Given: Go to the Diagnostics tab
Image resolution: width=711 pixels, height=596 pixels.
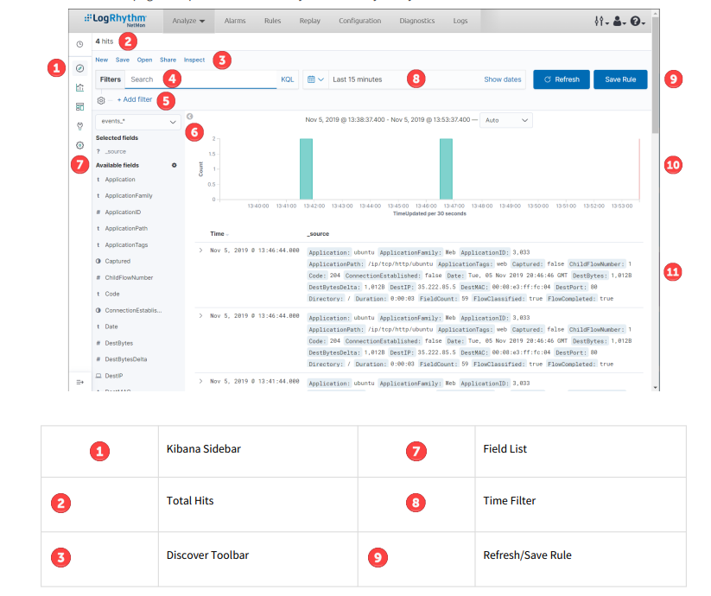Looking at the screenshot, I should 417,21.
